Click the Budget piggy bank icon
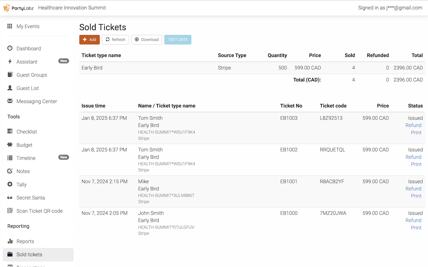The width and height of the screenshot is (428, 267). pos(10,145)
